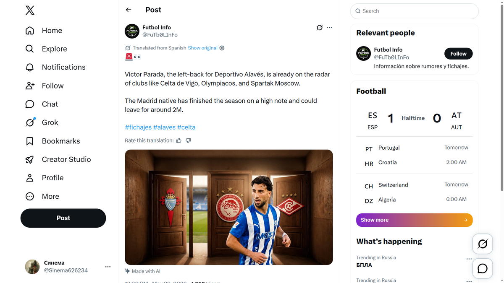Rate translation with thumbs down
Viewport: 504px width, 283px height.
[188, 140]
